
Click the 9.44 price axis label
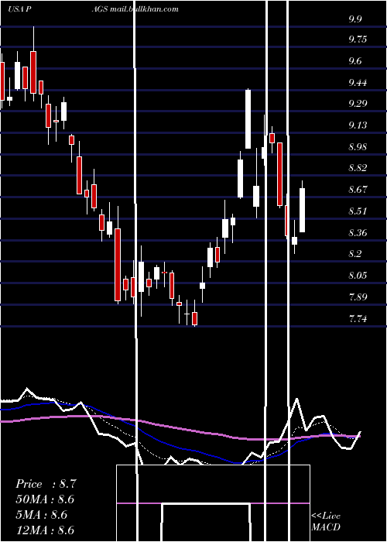(x=358, y=82)
